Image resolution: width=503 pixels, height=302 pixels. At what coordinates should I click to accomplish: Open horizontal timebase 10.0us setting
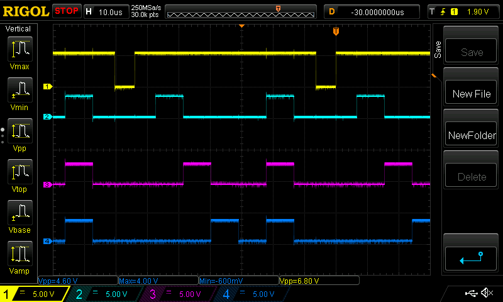click(x=106, y=12)
